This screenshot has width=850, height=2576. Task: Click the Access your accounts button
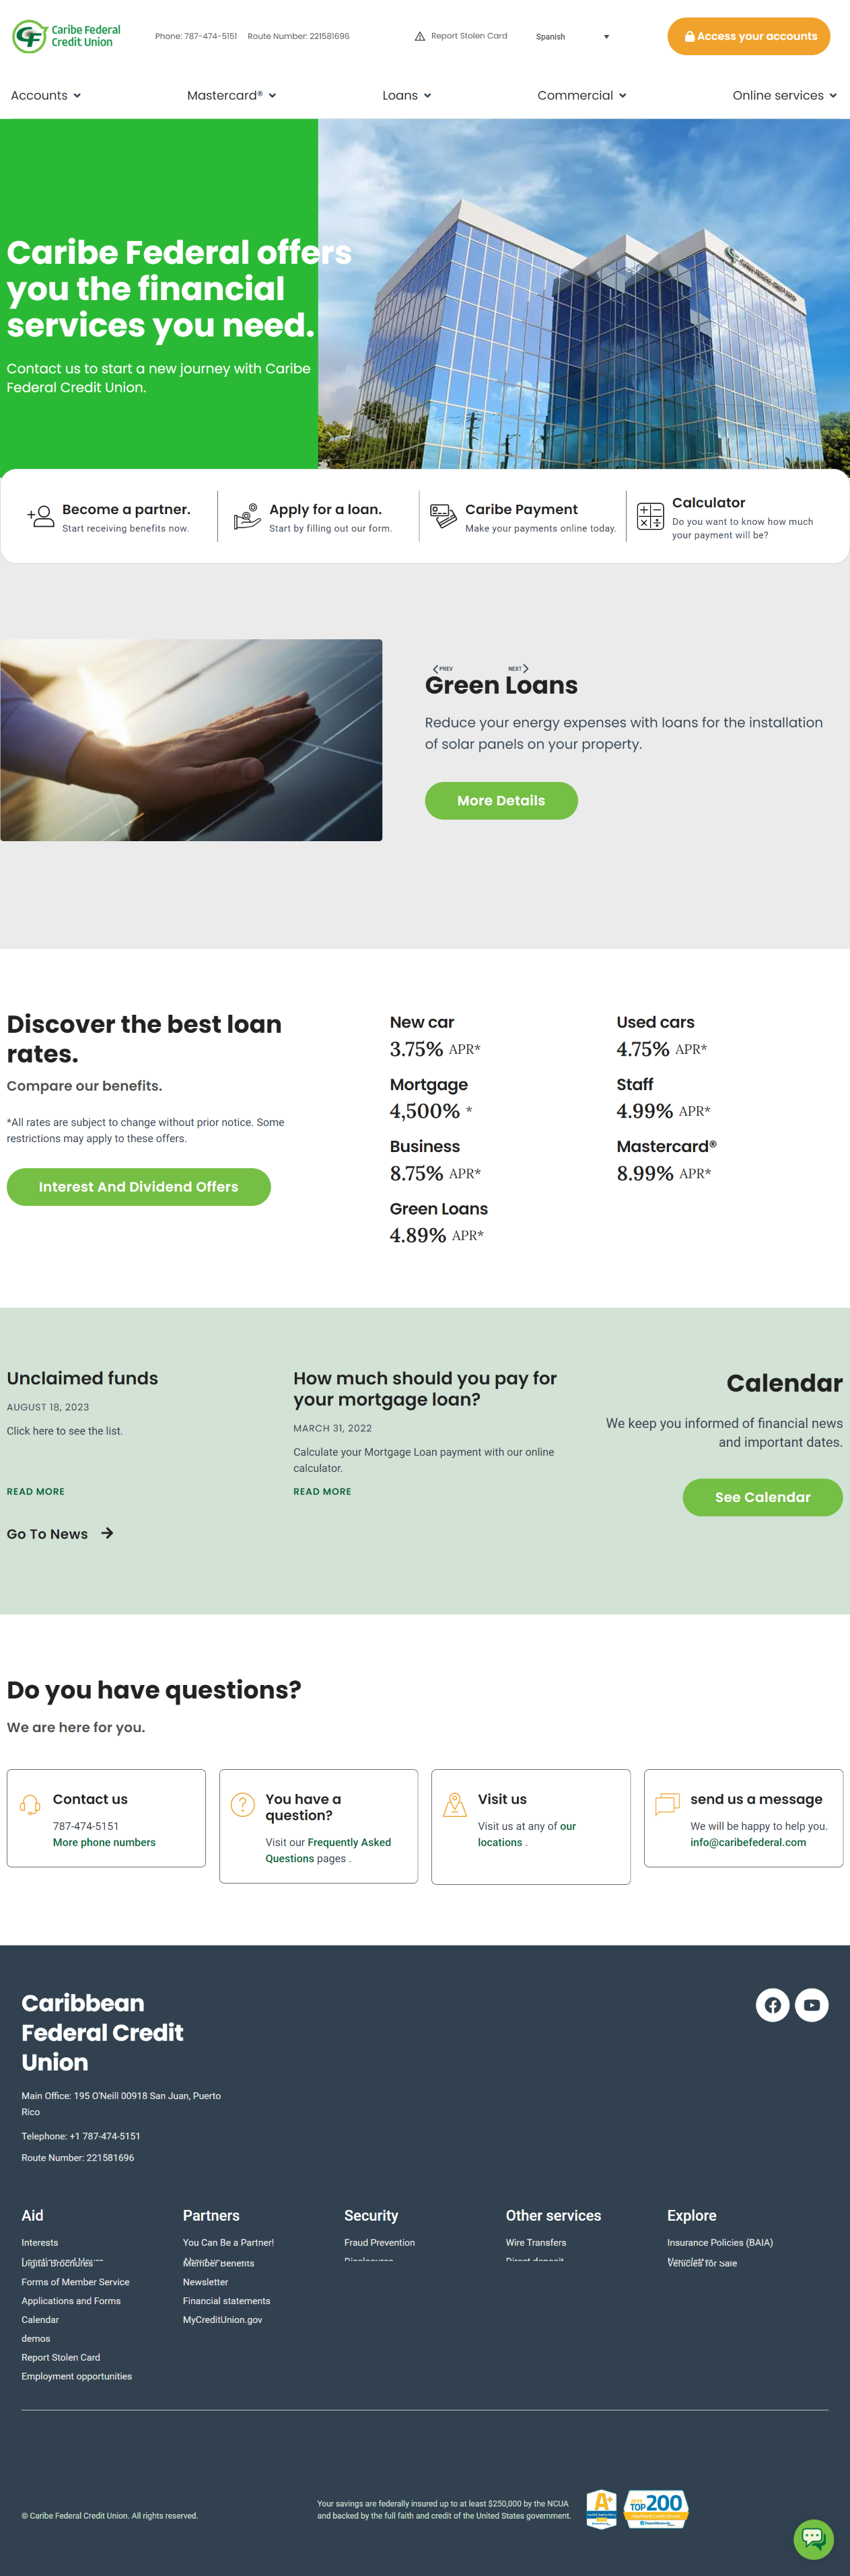point(748,36)
